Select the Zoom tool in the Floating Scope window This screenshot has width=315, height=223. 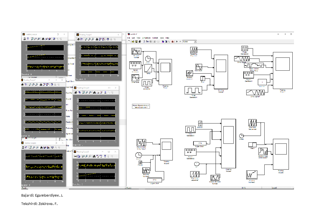point(32,39)
